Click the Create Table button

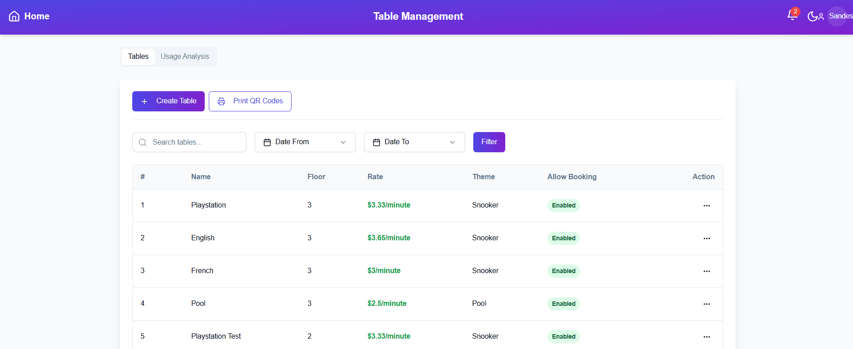168,101
